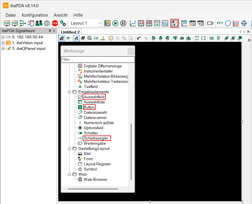Click the layout manager icon
The image size is (252, 204).
click(107, 23)
